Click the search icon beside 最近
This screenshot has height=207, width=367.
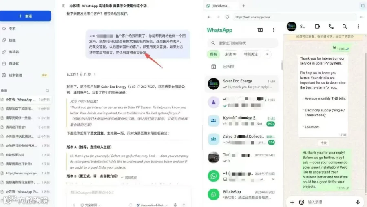[x=48, y=91]
